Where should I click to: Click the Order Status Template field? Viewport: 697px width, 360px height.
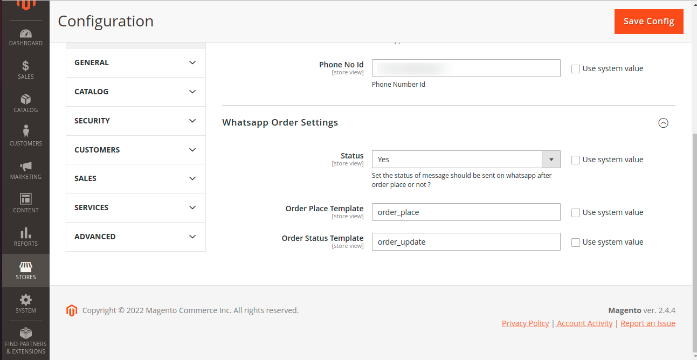pos(466,242)
